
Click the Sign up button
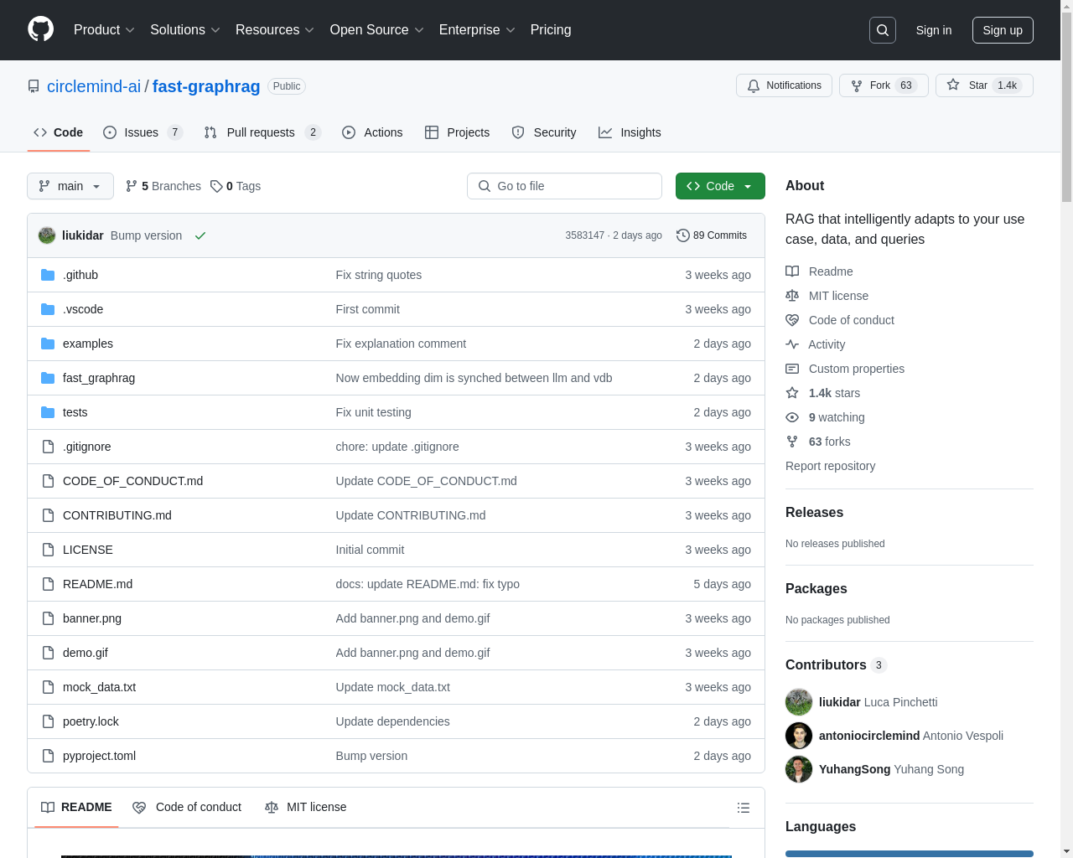[1003, 30]
